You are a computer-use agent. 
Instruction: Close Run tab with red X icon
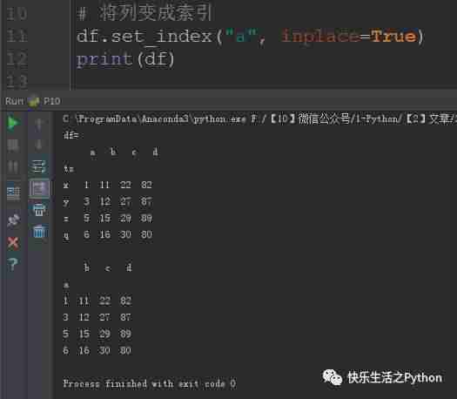click(x=13, y=242)
